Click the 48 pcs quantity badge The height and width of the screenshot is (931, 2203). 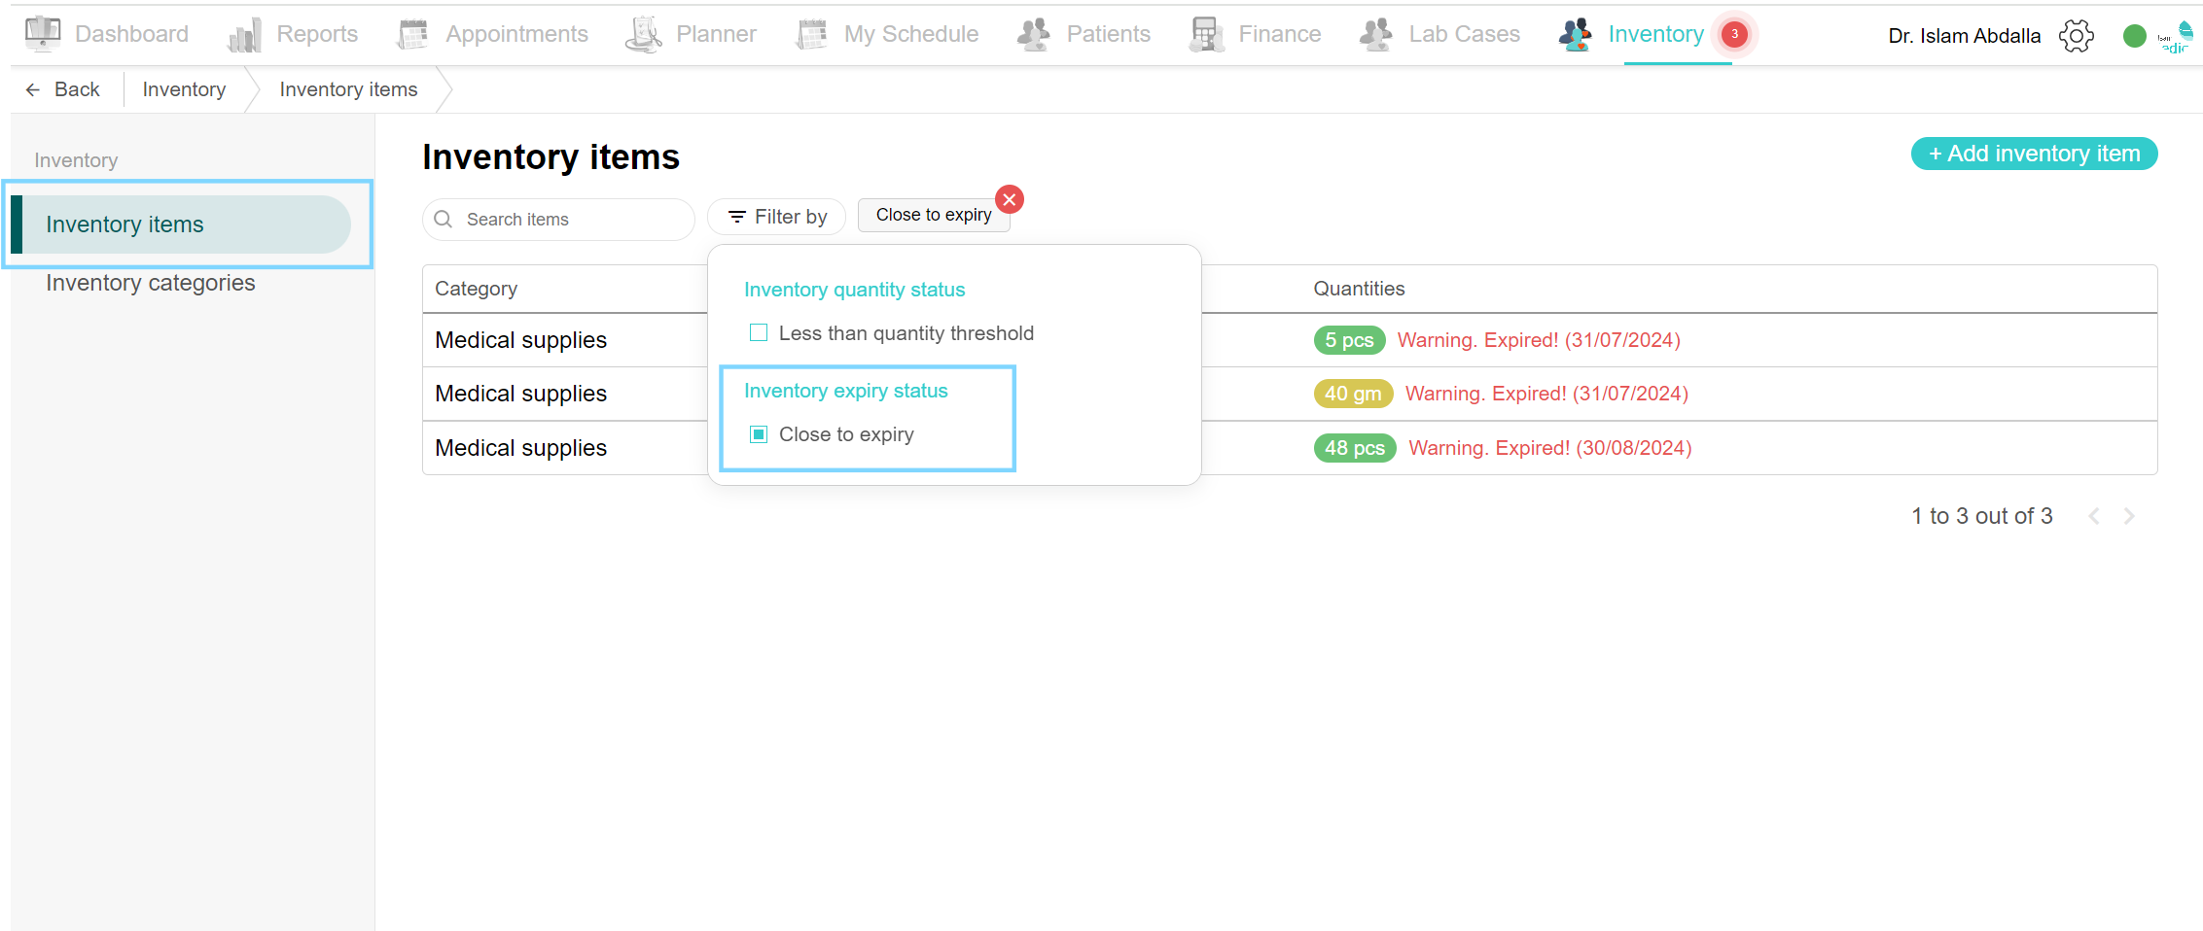pos(1355,448)
